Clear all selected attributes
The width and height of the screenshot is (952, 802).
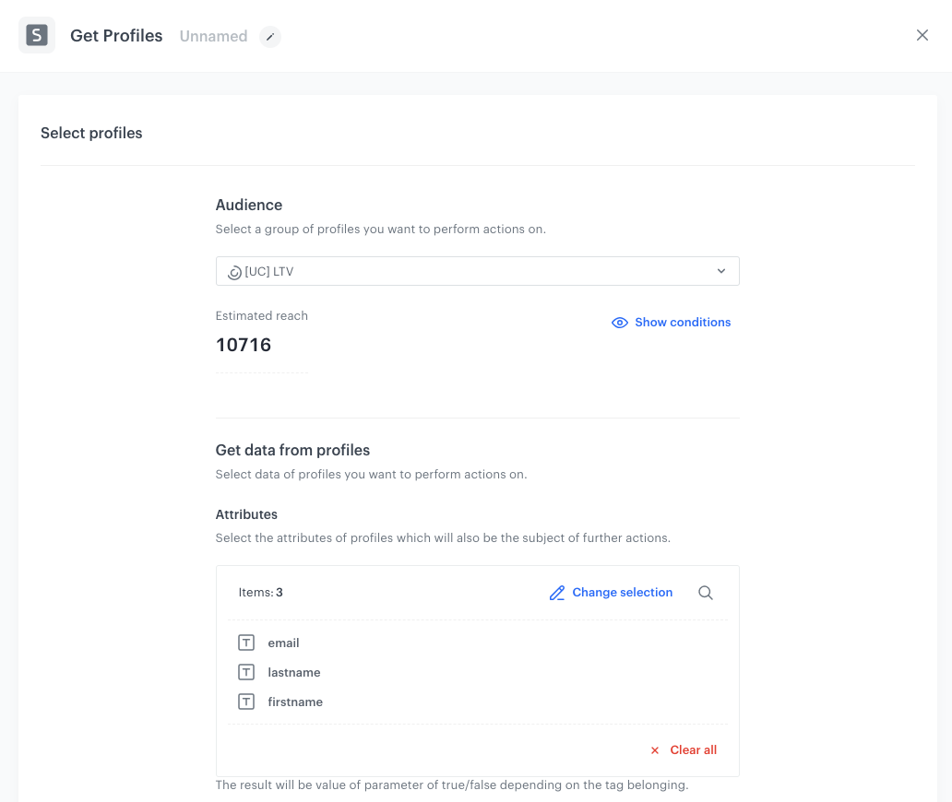(692, 750)
